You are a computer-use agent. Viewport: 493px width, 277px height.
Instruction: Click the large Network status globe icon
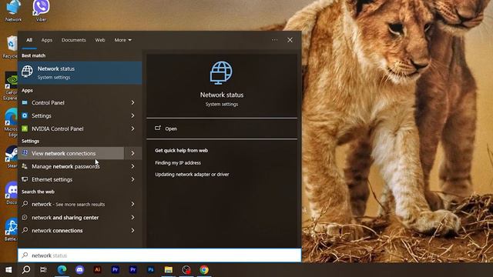pos(221,73)
